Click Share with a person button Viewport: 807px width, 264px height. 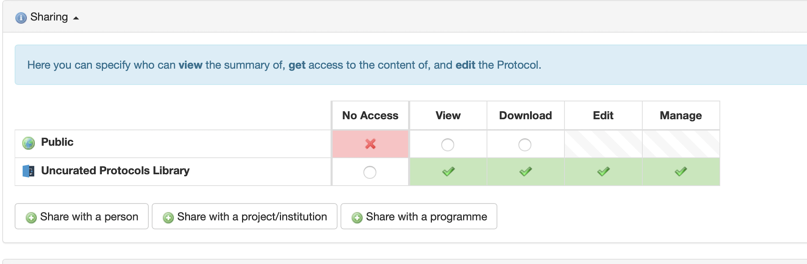[82, 216]
